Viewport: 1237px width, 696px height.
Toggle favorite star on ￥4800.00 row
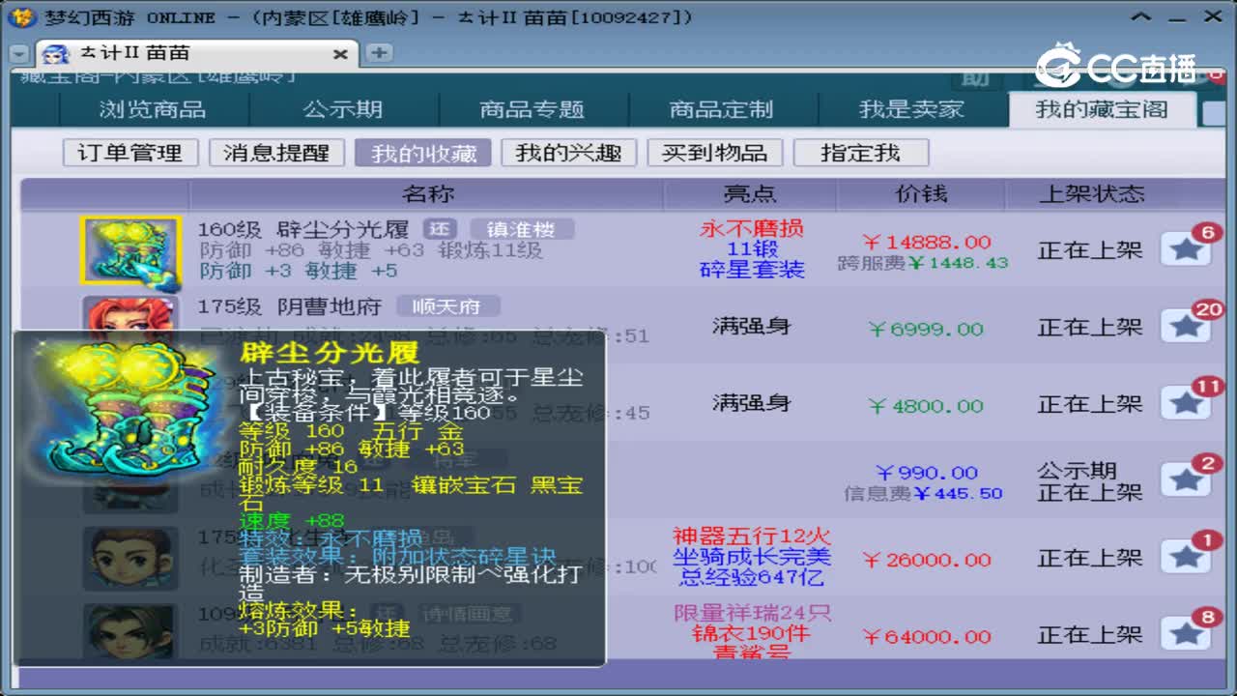[x=1186, y=404]
